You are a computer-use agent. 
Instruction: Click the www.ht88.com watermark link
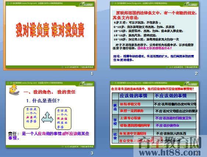(x=170, y=153)
